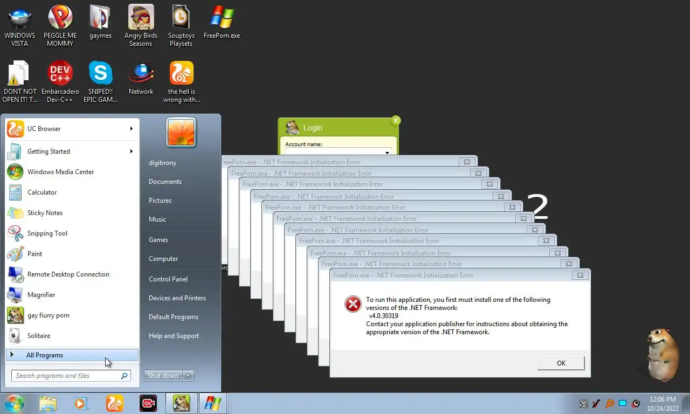The image size is (690, 414).
Task: Open the PEGGLE ME MOMMY desktop shortcut
Action: point(60,26)
